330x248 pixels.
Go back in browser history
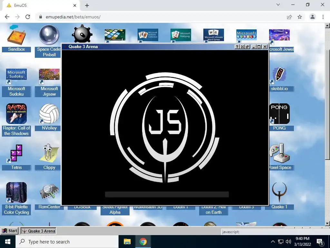(7, 17)
